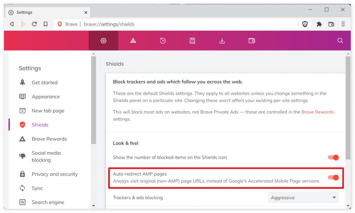Expand Trackers & ads blocking Aggressive dropdown

click(x=303, y=198)
